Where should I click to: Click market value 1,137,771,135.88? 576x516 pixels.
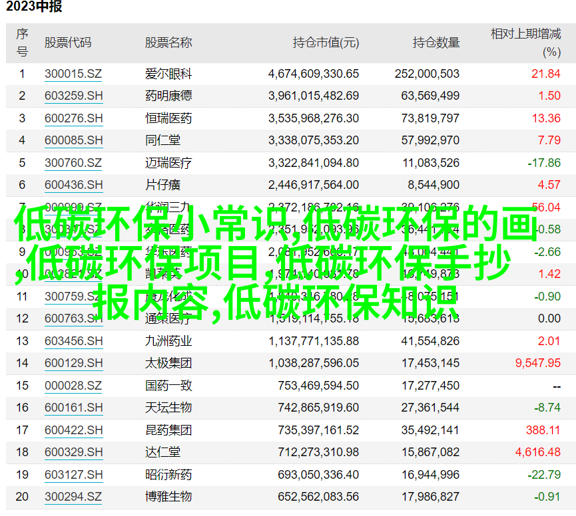click(314, 341)
